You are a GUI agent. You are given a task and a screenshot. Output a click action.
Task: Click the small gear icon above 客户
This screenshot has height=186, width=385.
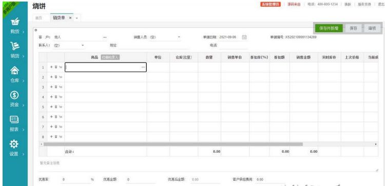(35, 30)
